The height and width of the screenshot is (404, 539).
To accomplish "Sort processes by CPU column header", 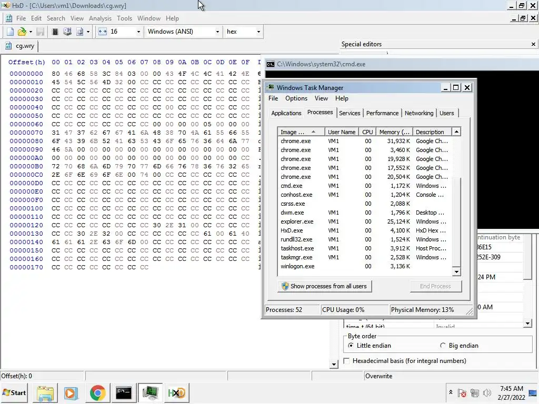I will click(x=367, y=132).
